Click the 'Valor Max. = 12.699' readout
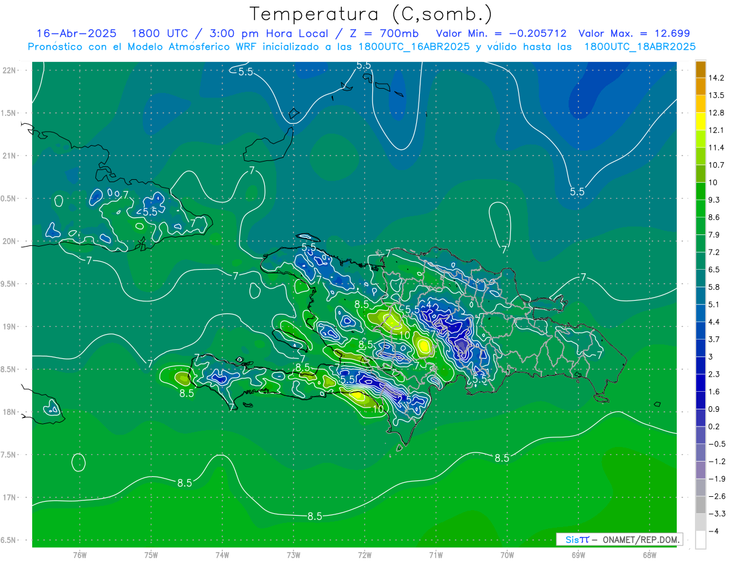Screen dimensions: 729x563 click(x=634, y=33)
